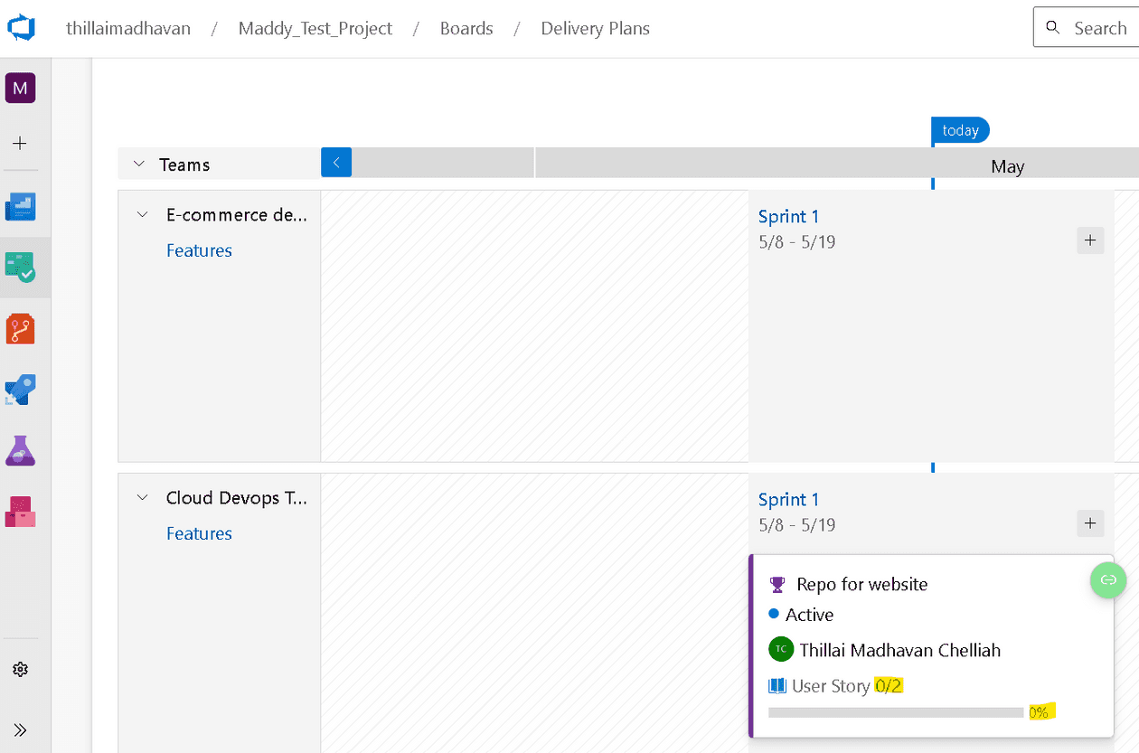Click the Active state label
The height and width of the screenshot is (753, 1139).
[x=810, y=615]
